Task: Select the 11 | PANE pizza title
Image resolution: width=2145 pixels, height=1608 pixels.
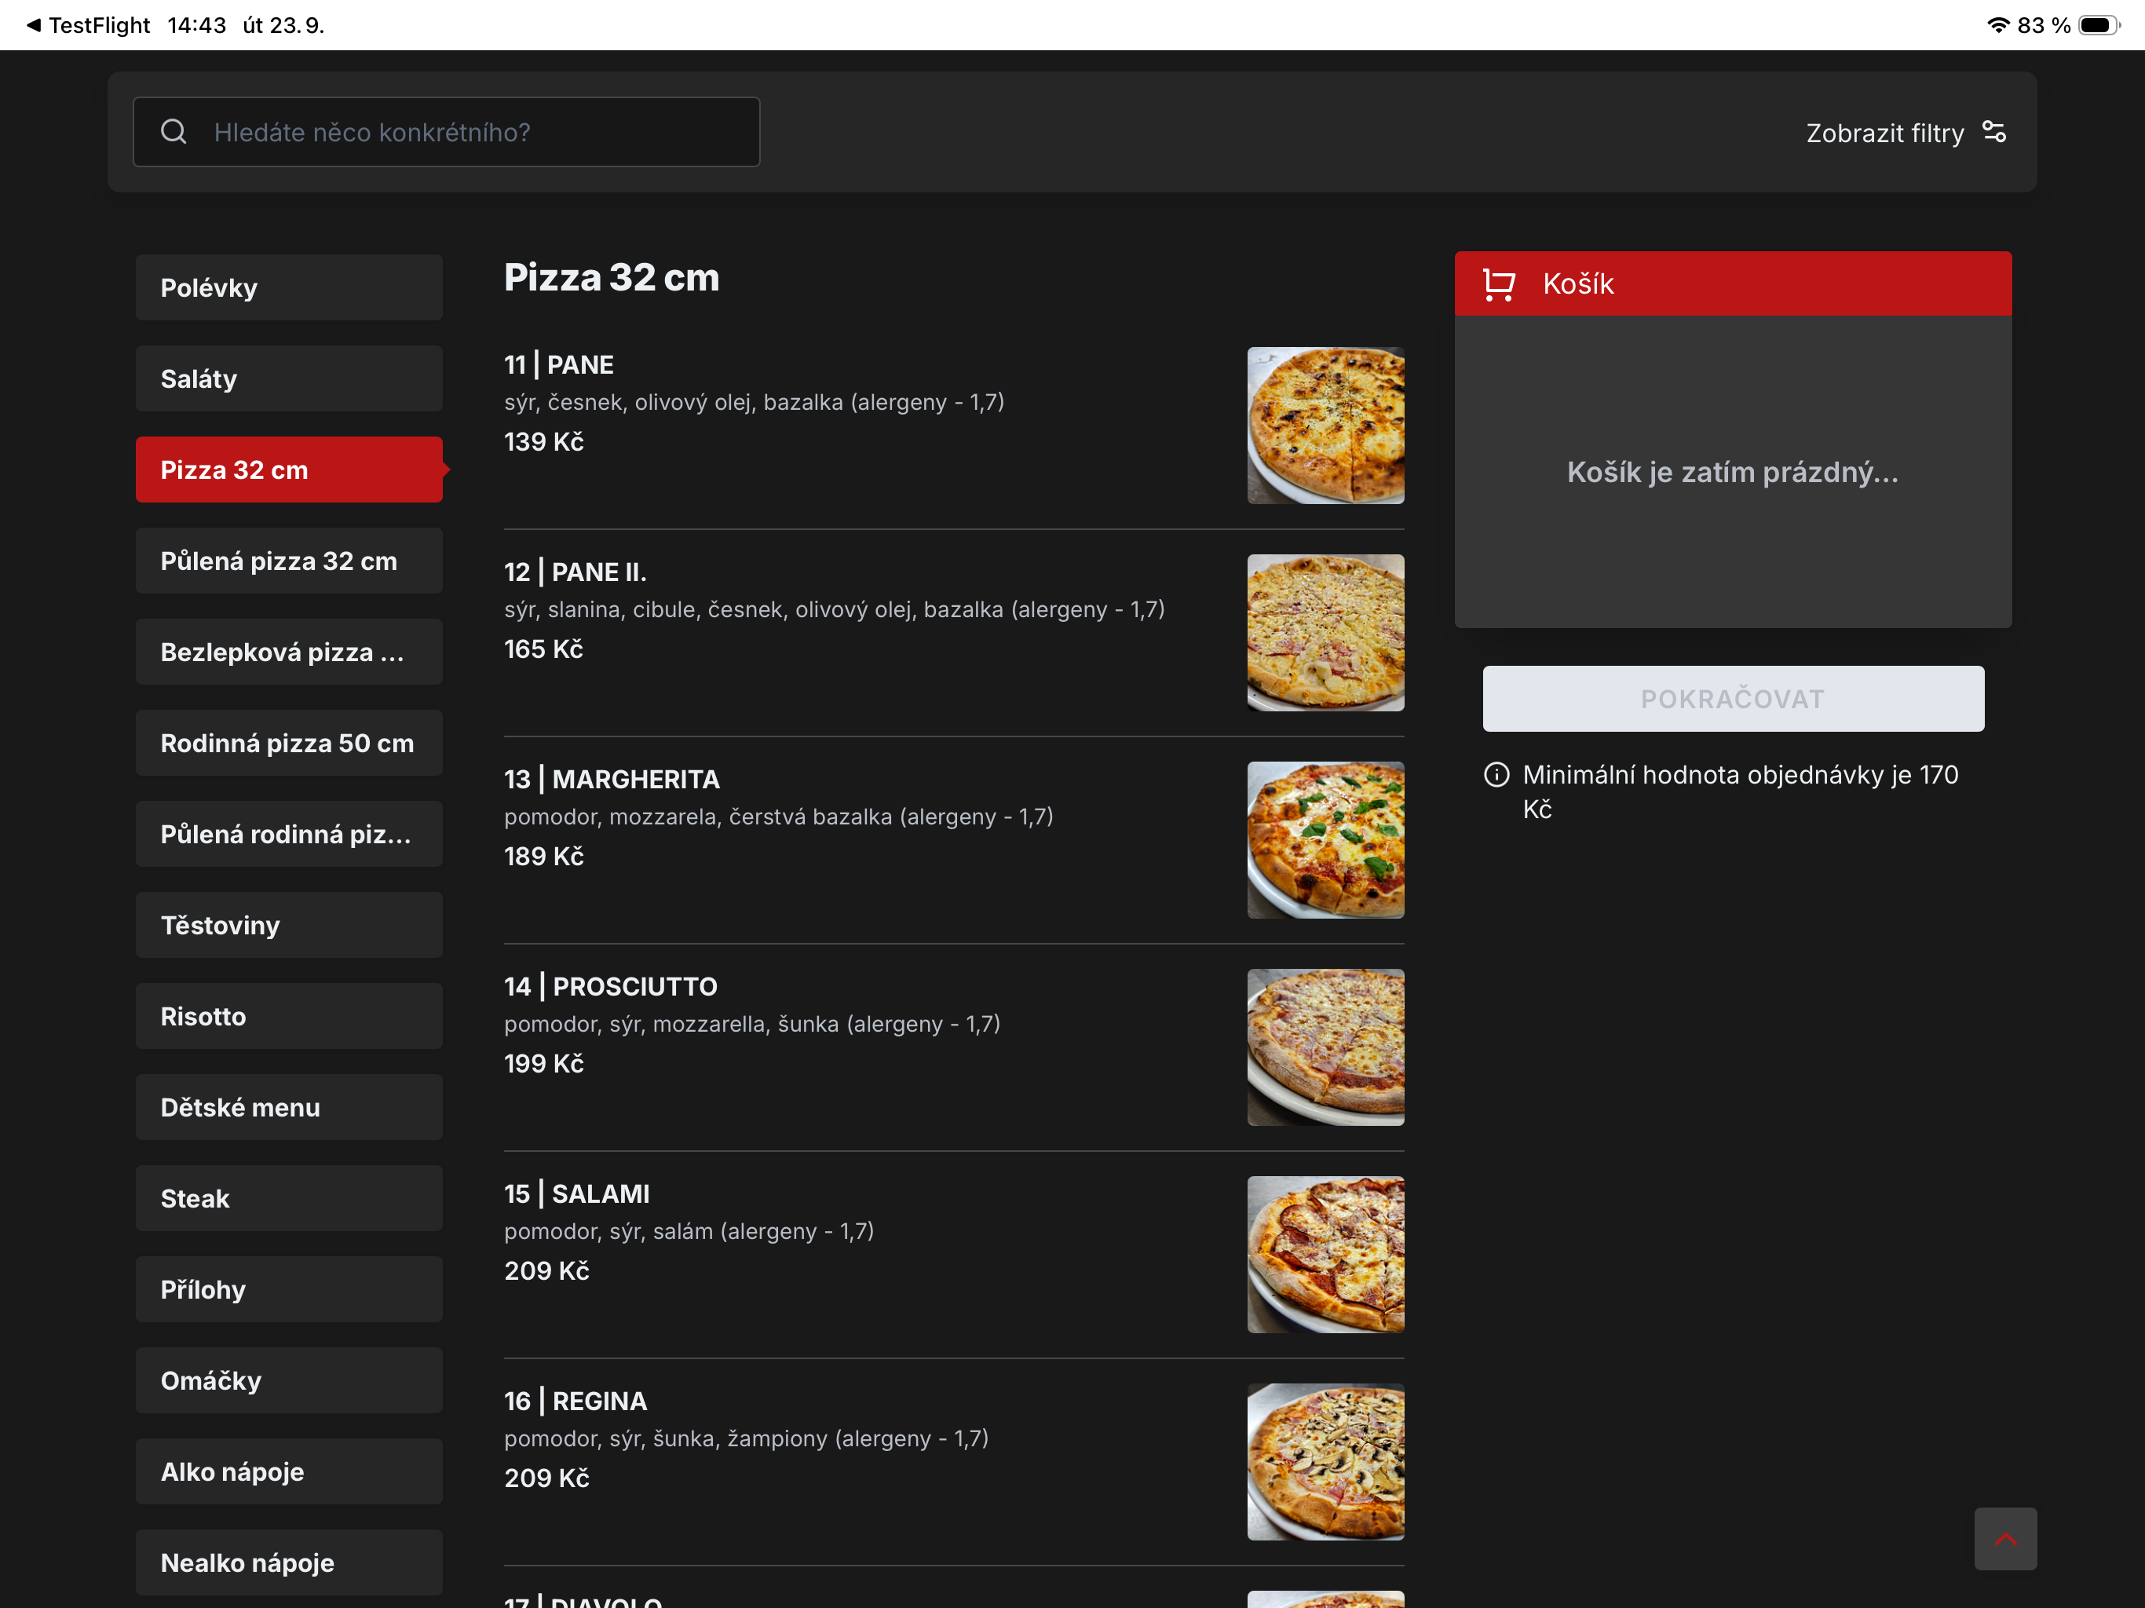Action: click(x=558, y=366)
